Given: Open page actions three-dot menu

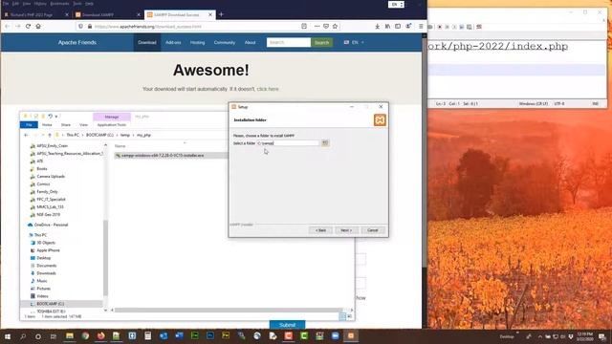Looking at the screenshot, I should point(317,27).
